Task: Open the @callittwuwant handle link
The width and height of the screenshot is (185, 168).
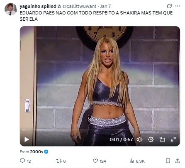Action: click(x=79, y=6)
